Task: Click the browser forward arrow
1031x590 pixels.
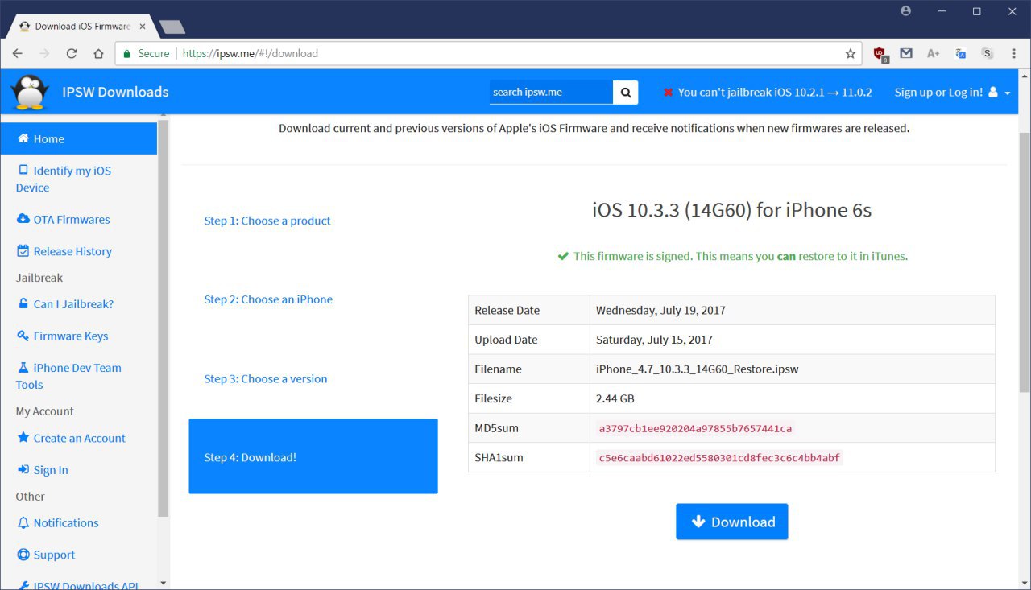Action: pyautogui.click(x=44, y=53)
